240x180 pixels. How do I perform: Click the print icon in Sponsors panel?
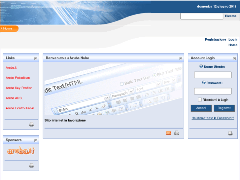pos(32,165)
